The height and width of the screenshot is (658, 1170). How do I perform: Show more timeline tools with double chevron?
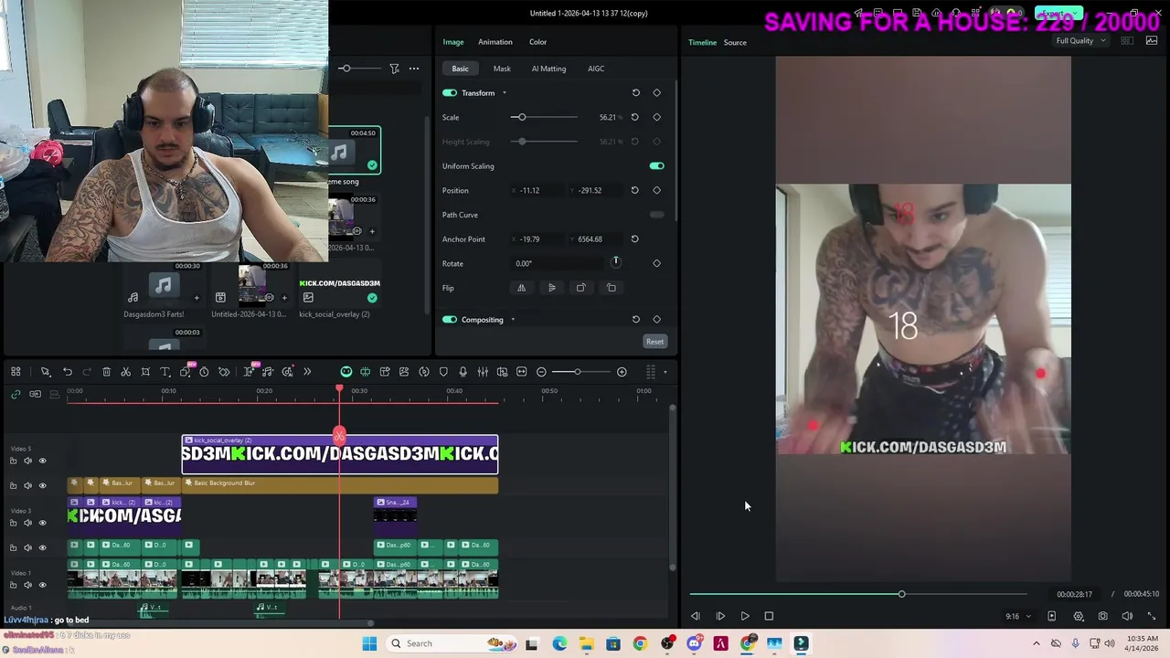[307, 372]
